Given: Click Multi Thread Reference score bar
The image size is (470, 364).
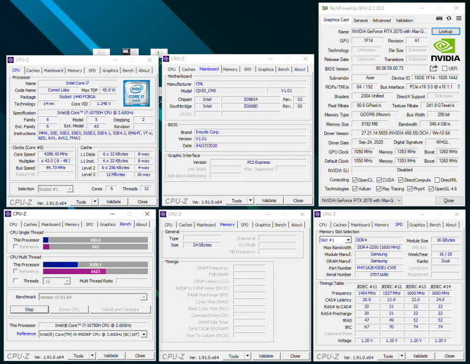Looking at the screenshot, I should [x=95, y=271].
